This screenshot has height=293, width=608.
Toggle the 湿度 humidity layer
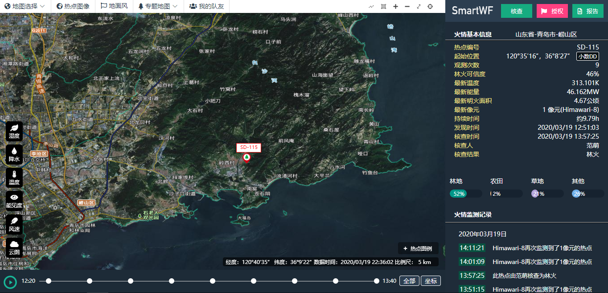[14, 131]
